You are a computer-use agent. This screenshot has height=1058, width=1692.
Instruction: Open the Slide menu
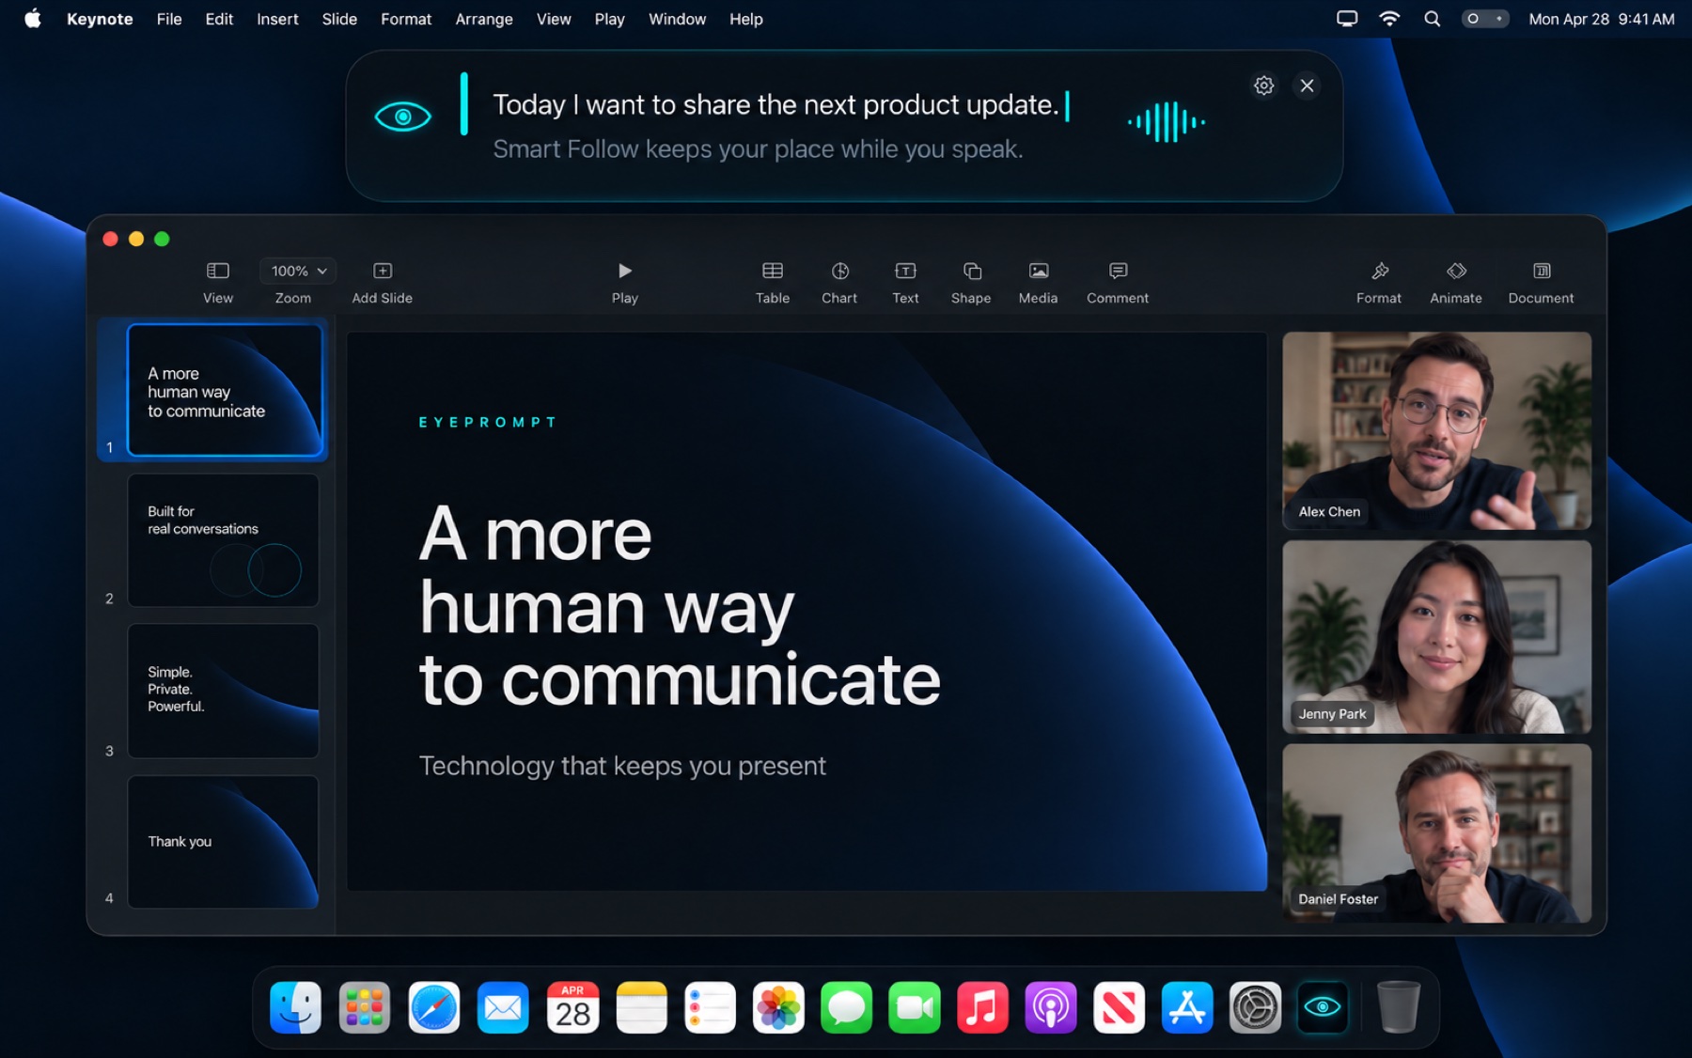point(339,19)
